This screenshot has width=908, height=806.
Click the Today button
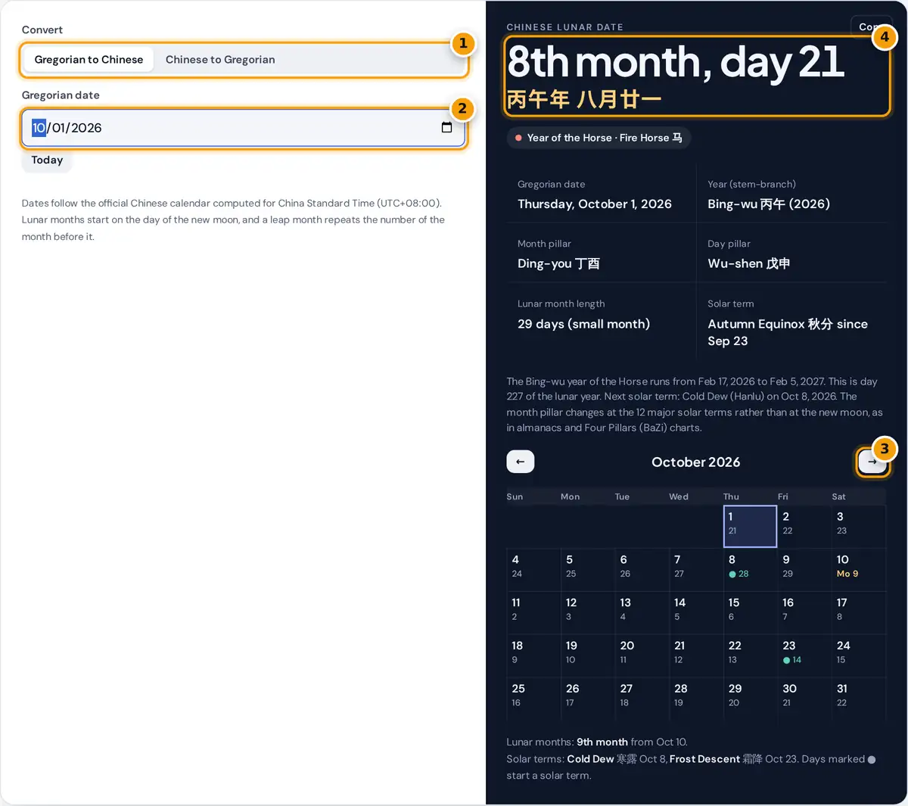(x=47, y=160)
